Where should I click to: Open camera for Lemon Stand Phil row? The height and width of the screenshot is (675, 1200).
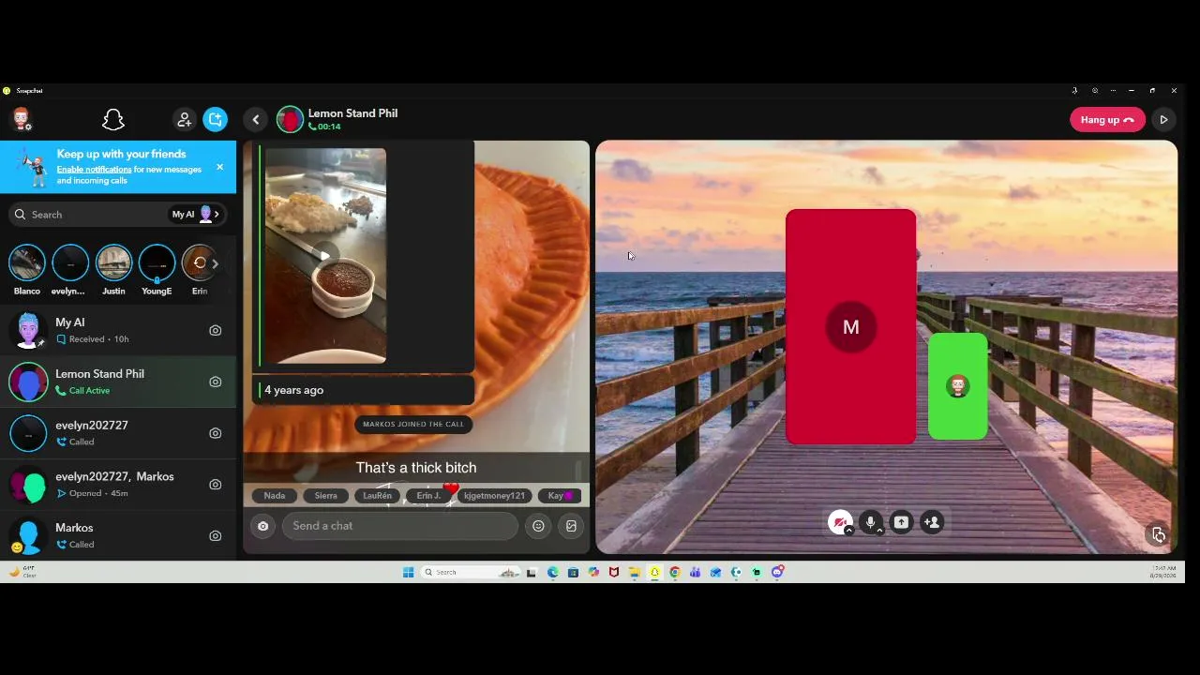216,382
